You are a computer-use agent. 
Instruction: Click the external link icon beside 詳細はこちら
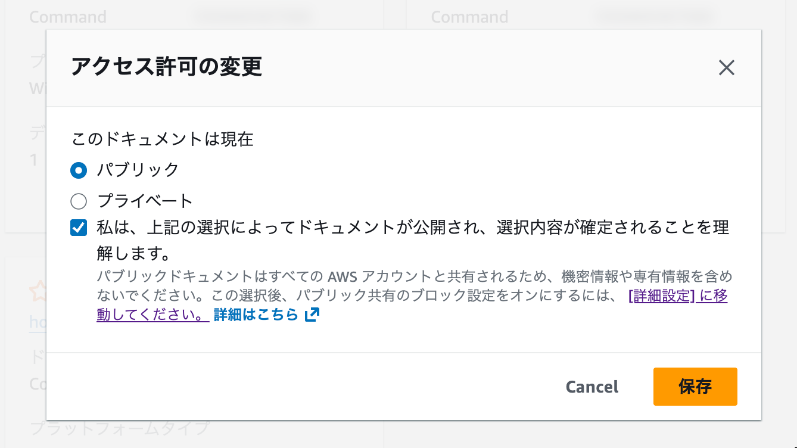[311, 314]
